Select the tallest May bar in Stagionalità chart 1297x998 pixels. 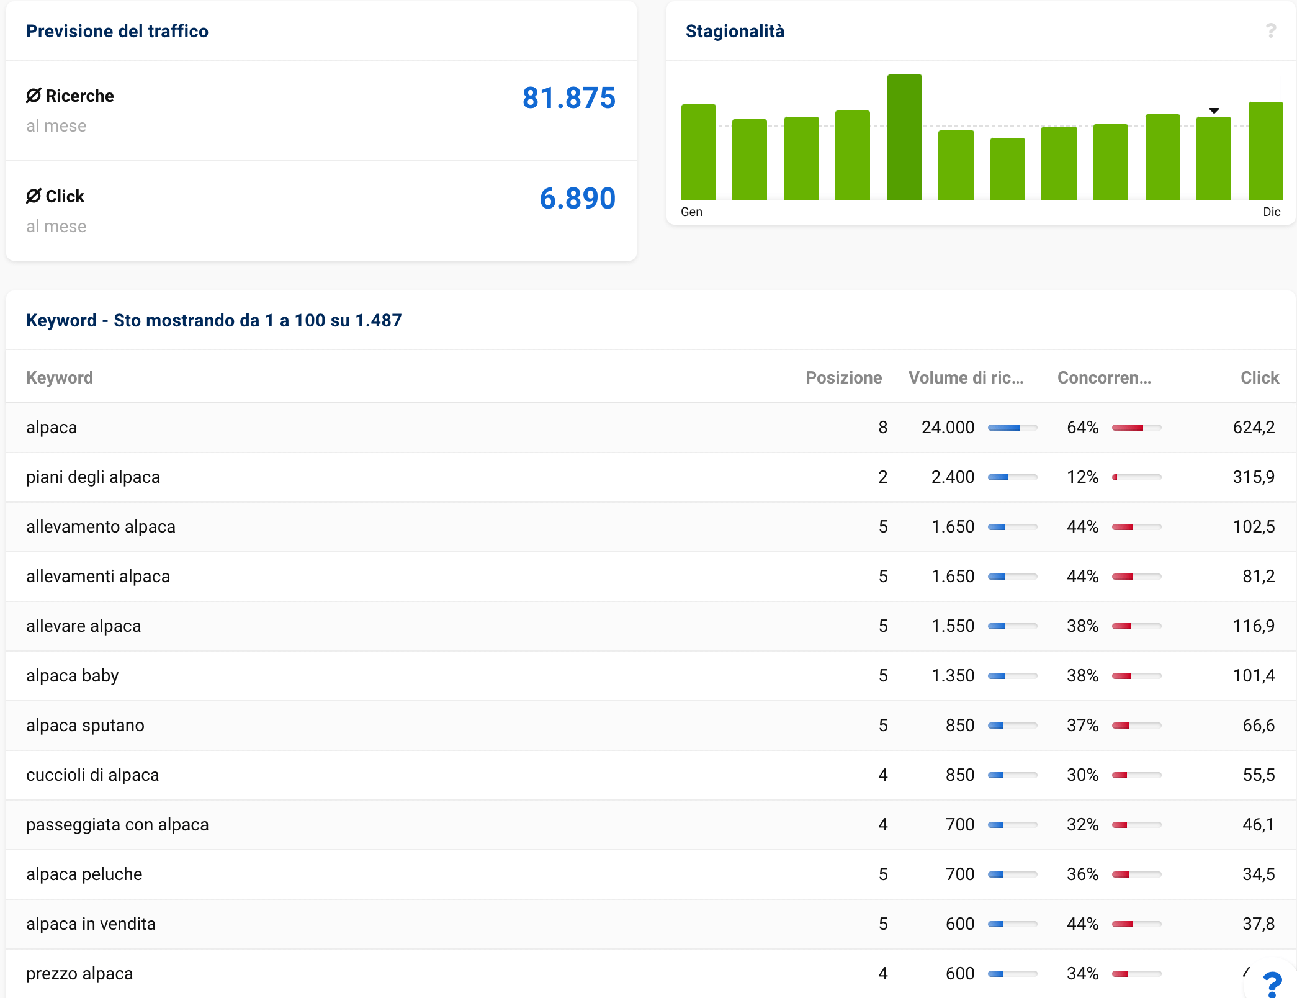904,137
